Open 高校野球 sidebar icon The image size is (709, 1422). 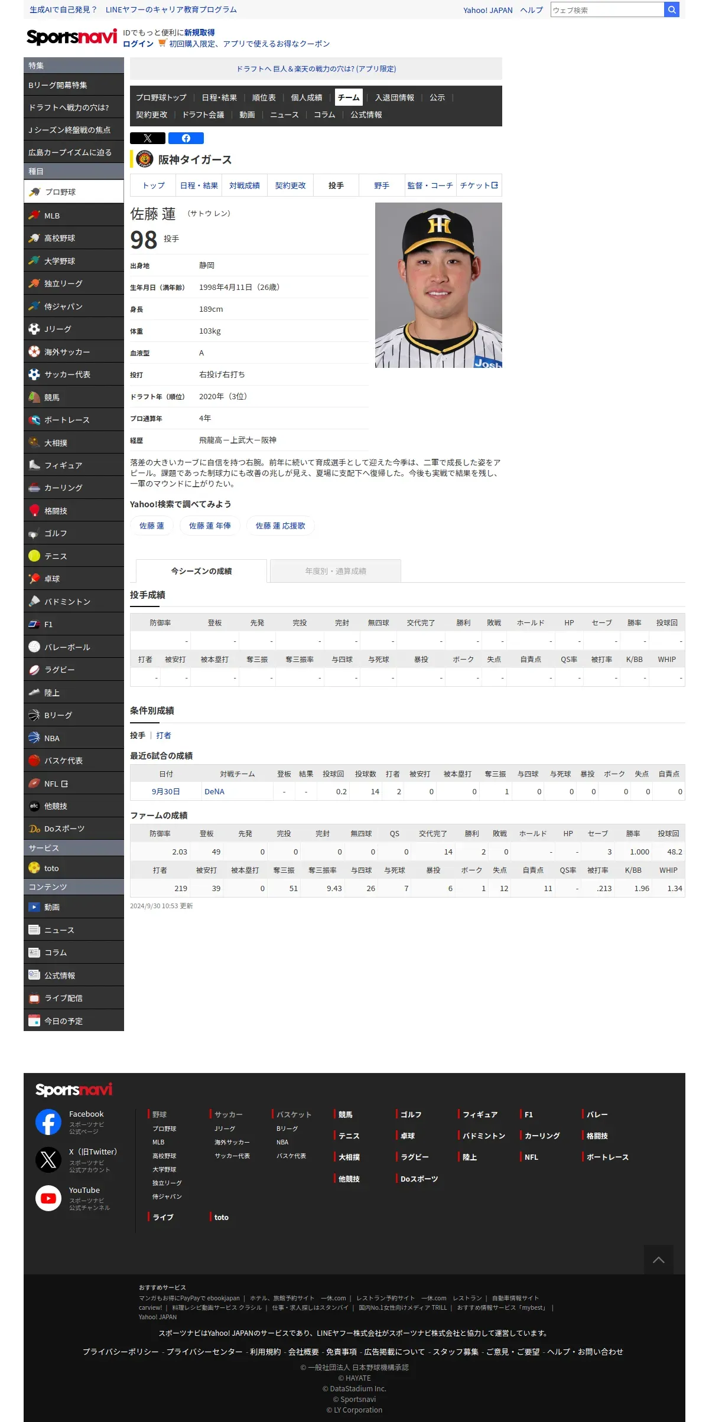tap(34, 238)
